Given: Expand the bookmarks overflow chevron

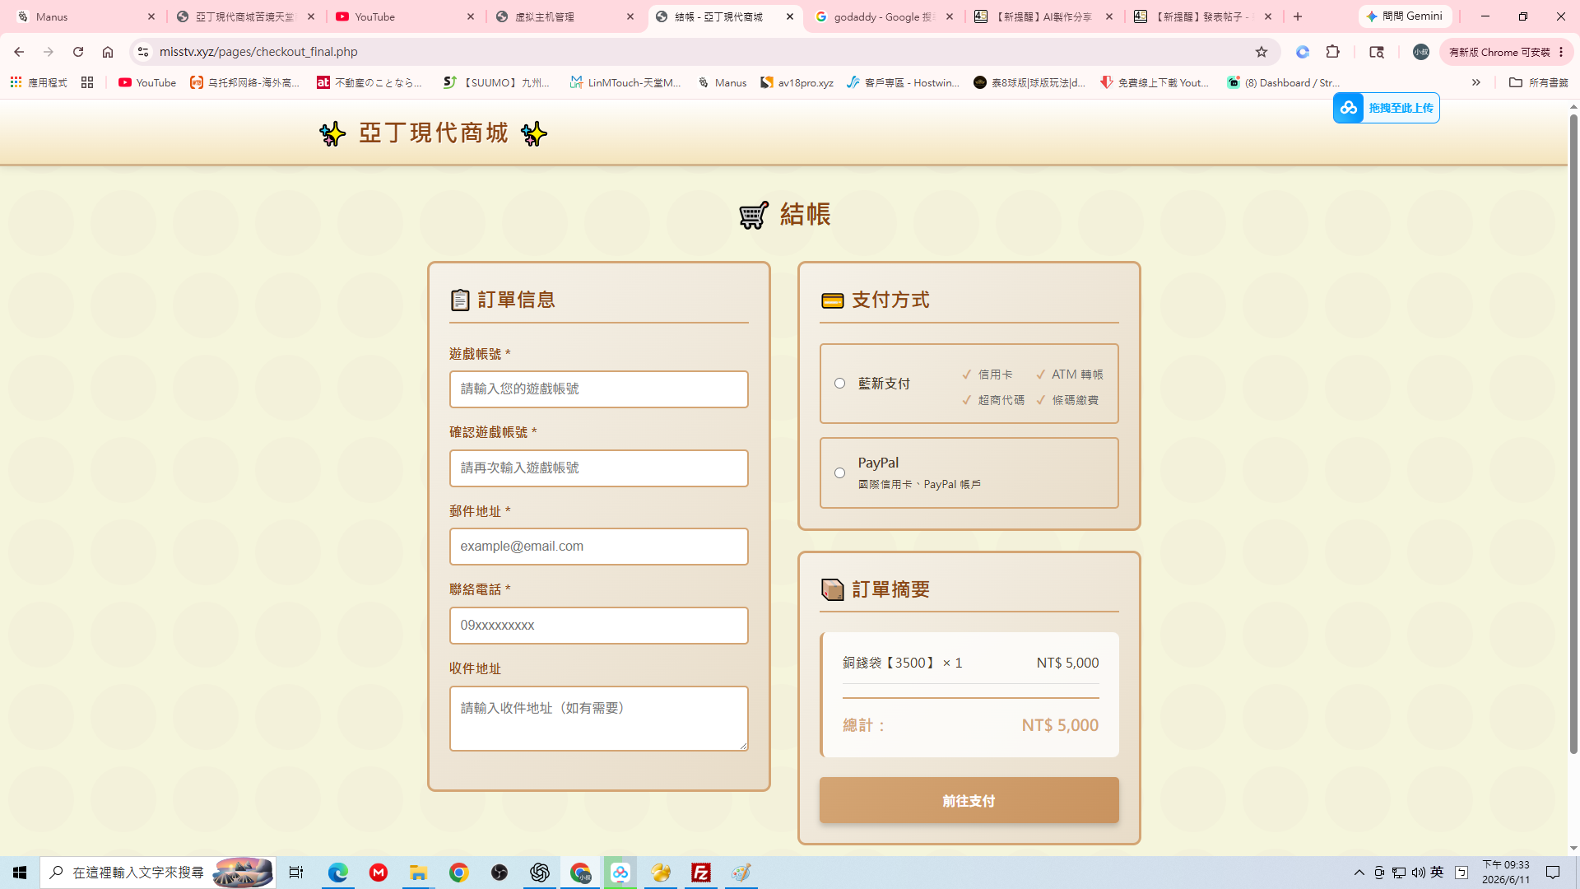Looking at the screenshot, I should (1476, 82).
